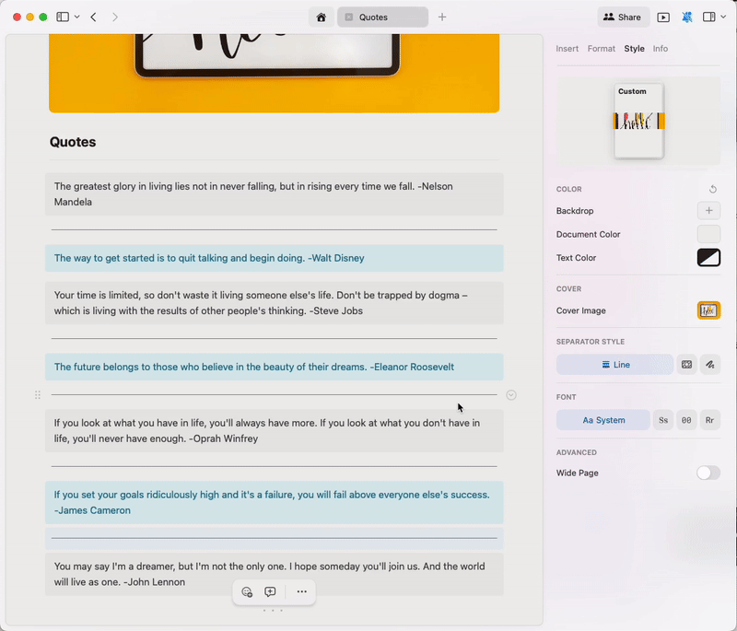Open more options ellipsis in floating toolbar
737x631 pixels.
point(302,592)
